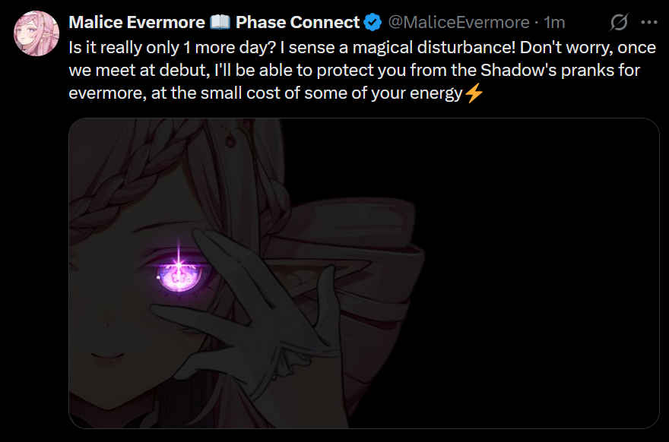The height and width of the screenshot is (442, 669).
Task: Click the character's smile in the image
Action: 107,355
